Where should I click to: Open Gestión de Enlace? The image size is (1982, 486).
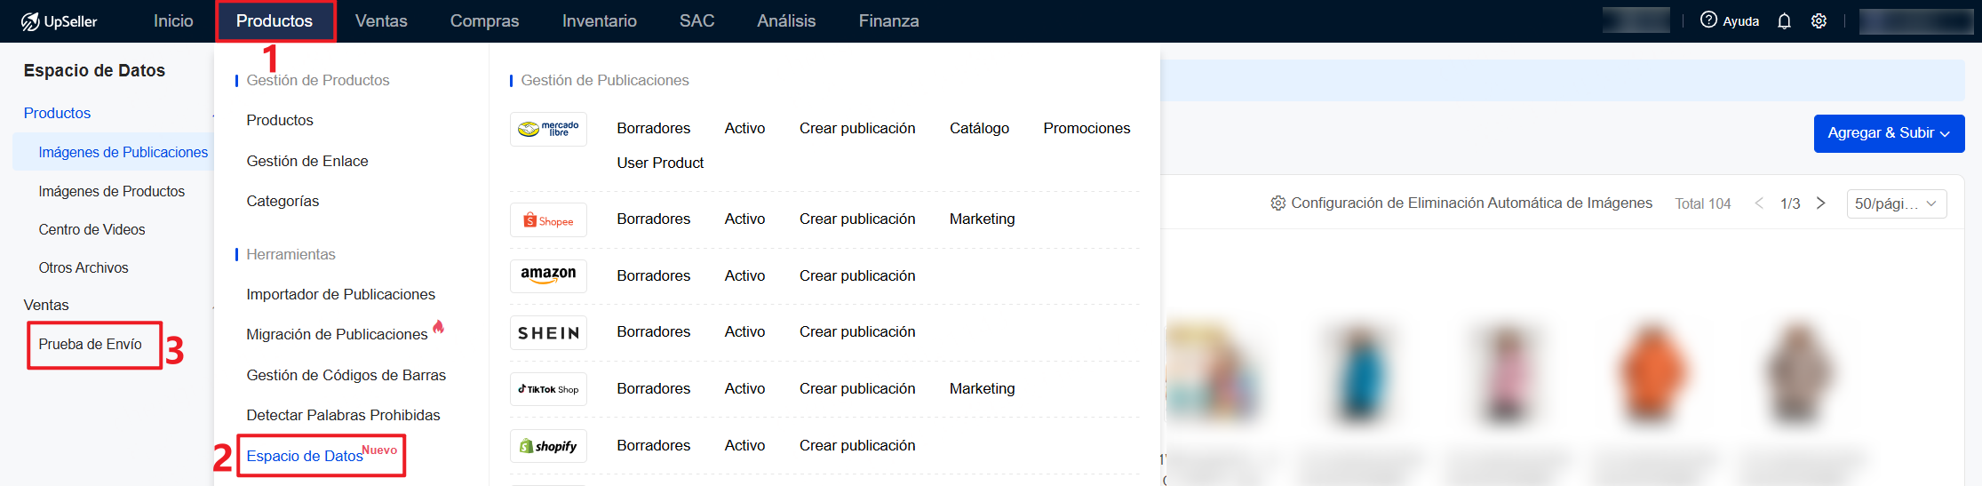click(307, 161)
